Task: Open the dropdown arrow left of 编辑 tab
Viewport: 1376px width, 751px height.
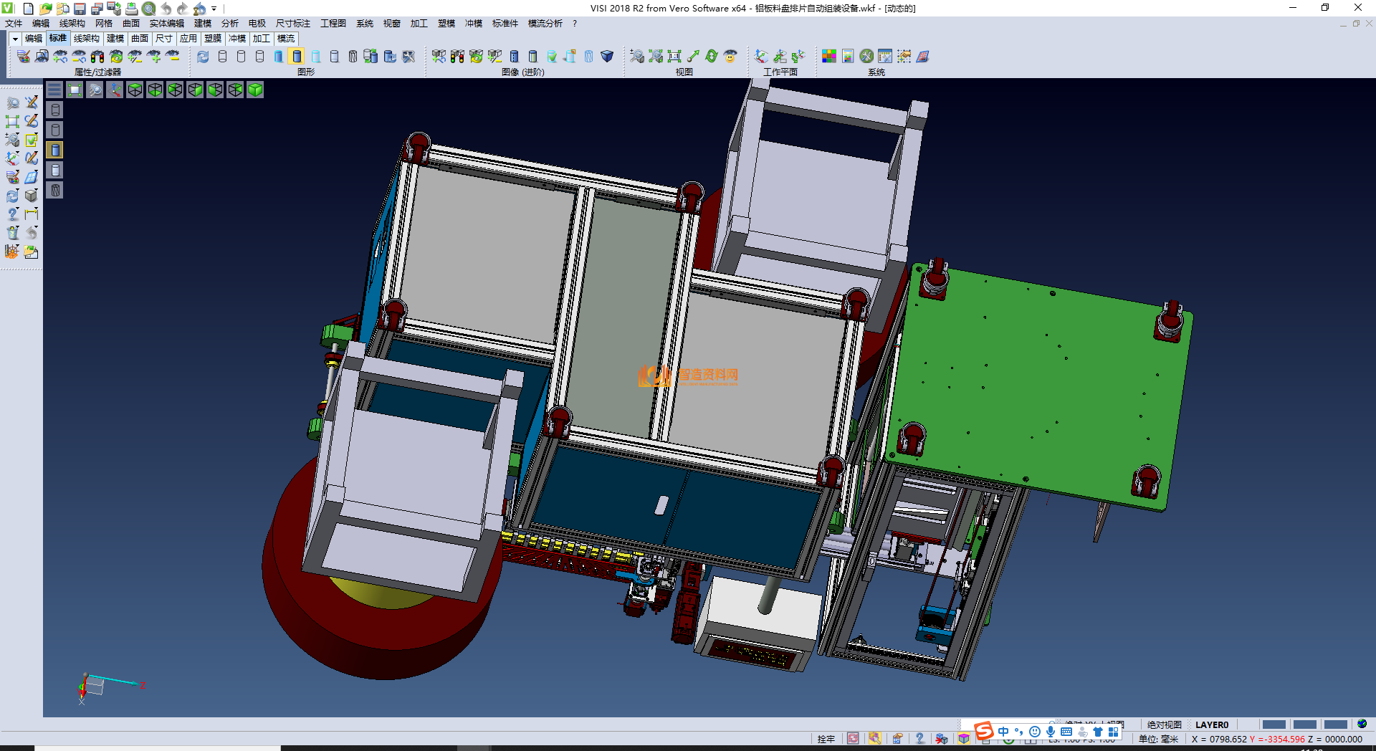Action: (x=14, y=39)
